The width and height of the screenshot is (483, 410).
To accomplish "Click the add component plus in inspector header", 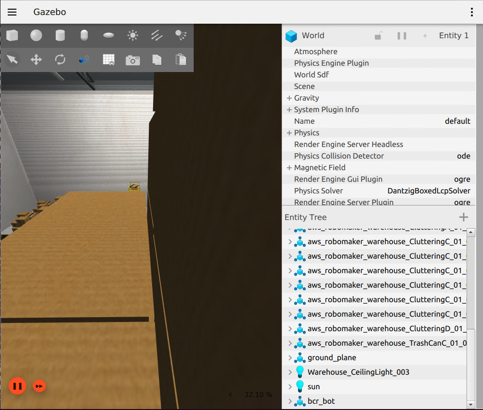I will click(x=425, y=36).
